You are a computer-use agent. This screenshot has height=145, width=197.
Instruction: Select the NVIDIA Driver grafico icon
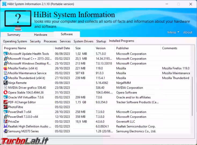click(6, 88)
